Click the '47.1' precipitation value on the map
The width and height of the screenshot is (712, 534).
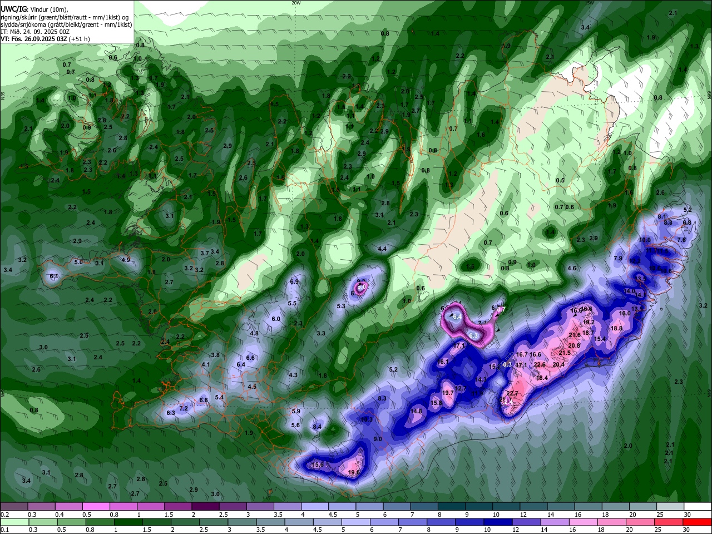pyautogui.click(x=521, y=365)
